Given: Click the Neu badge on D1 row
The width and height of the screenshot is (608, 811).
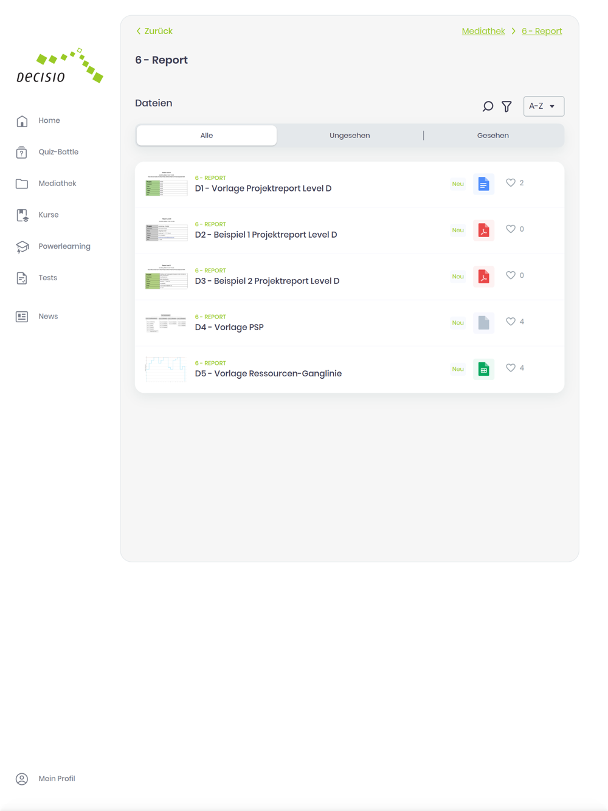Looking at the screenshot, I should (x=458, y=184).
